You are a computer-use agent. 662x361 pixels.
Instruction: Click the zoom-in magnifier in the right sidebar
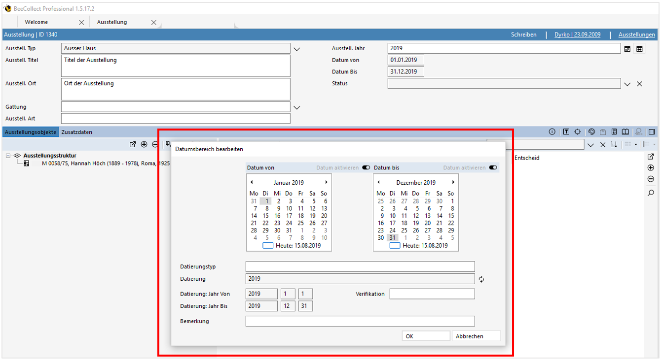pyautogui.click(x=651, y=193)
